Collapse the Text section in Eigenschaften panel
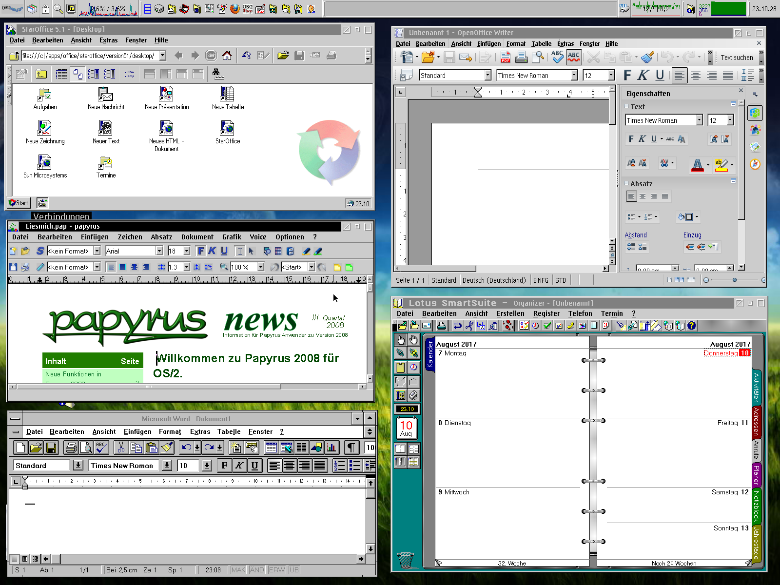Image resolution: width=780 pixels, height=585 pixels. [626, 106]
